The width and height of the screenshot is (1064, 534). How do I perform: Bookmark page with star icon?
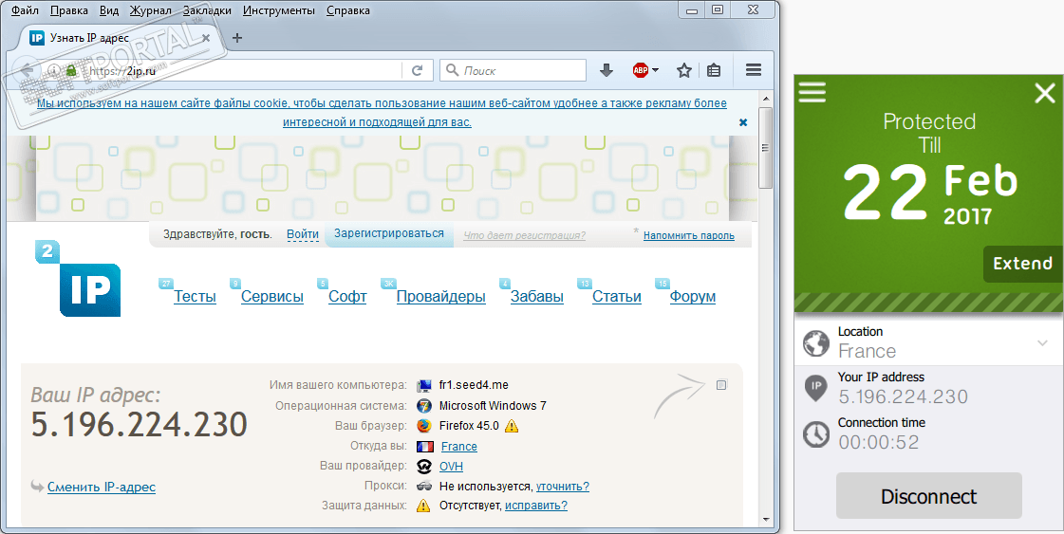click(x=684, y=70)
